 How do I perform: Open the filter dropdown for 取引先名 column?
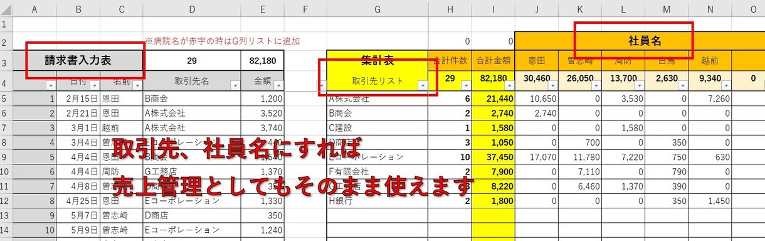click(x=235, y=85)
